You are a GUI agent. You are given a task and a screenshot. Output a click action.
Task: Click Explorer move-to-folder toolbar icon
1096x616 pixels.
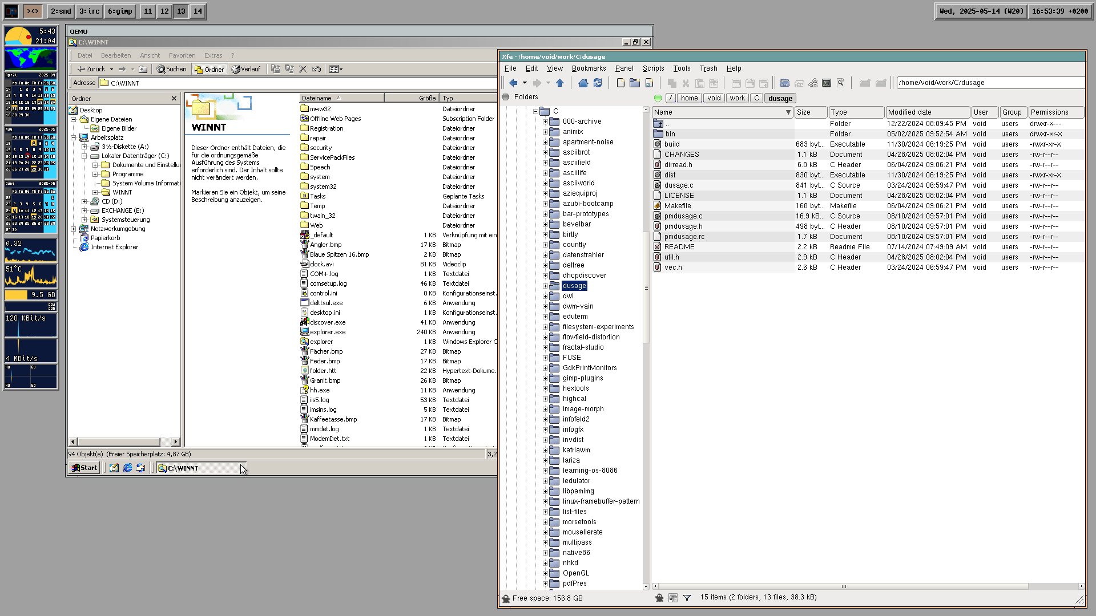(x=276, y=70)
